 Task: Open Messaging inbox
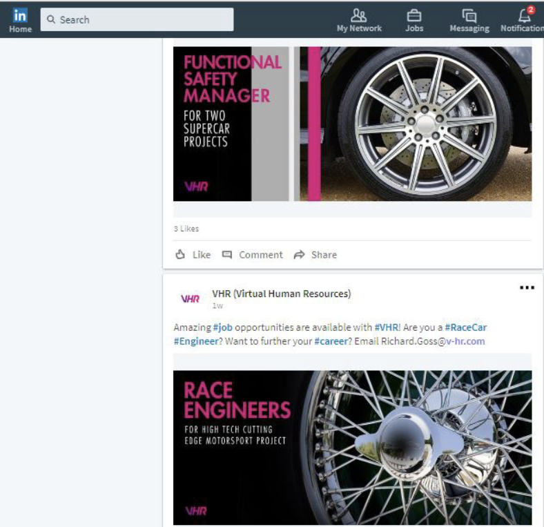coord(469,21)
